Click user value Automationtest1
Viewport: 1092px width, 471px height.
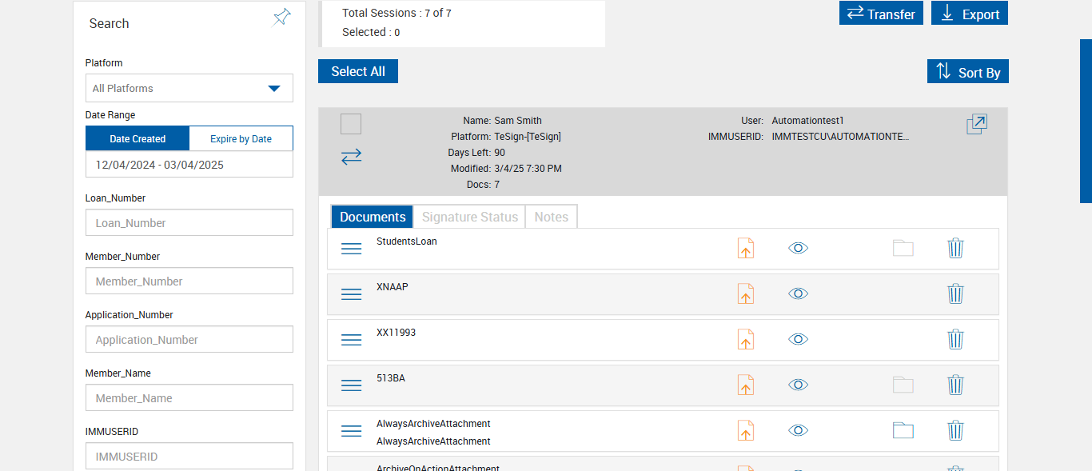(807, 121)
